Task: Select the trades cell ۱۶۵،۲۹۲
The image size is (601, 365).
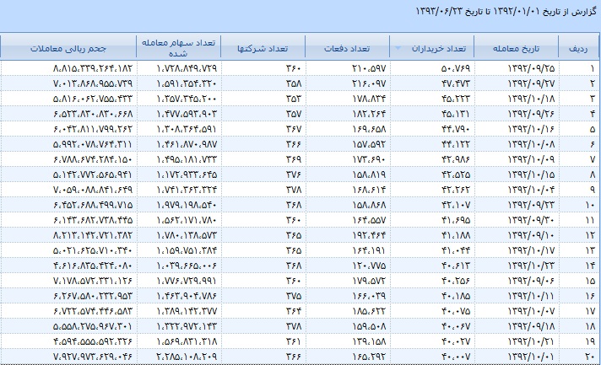Action: [x=369, y=357]
